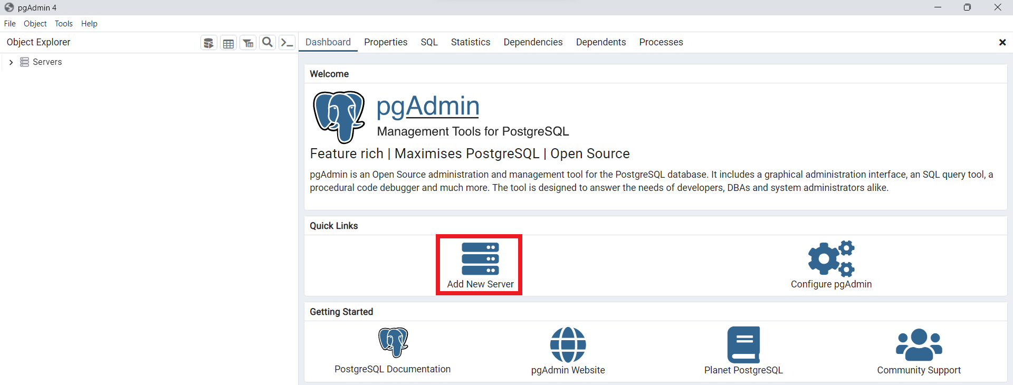This screenshot has height=385, width=1013.
Task: Open Planet PostgreSQL book icon
Action: pos(743,344)
